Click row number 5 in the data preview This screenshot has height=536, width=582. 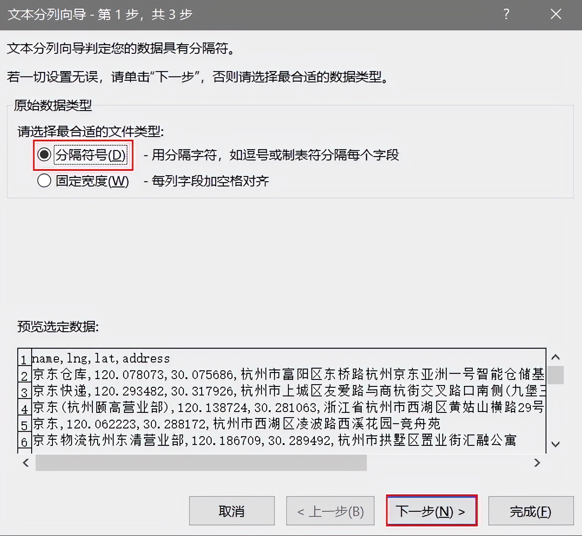point(24,424)
